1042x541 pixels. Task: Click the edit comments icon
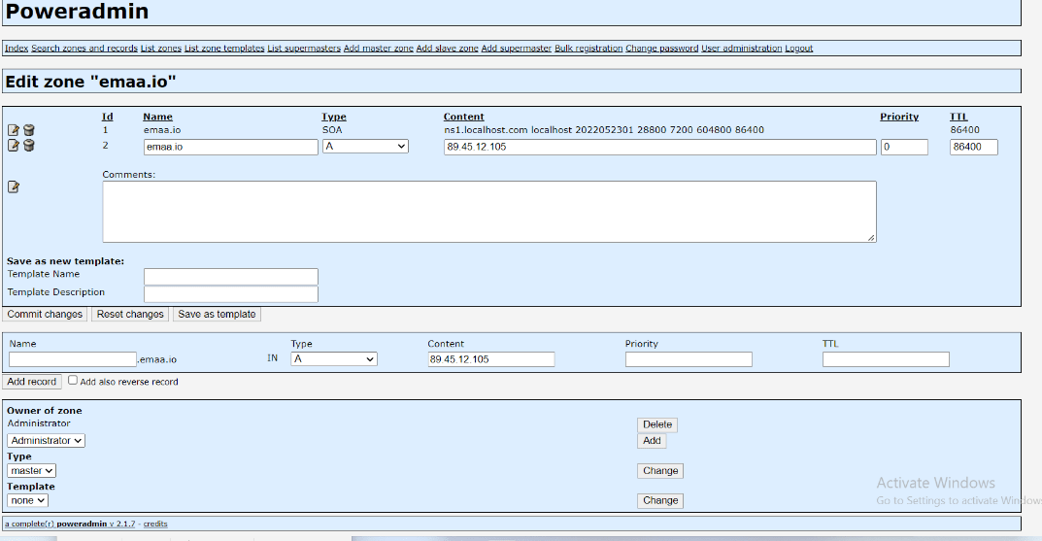click(14, 186)
